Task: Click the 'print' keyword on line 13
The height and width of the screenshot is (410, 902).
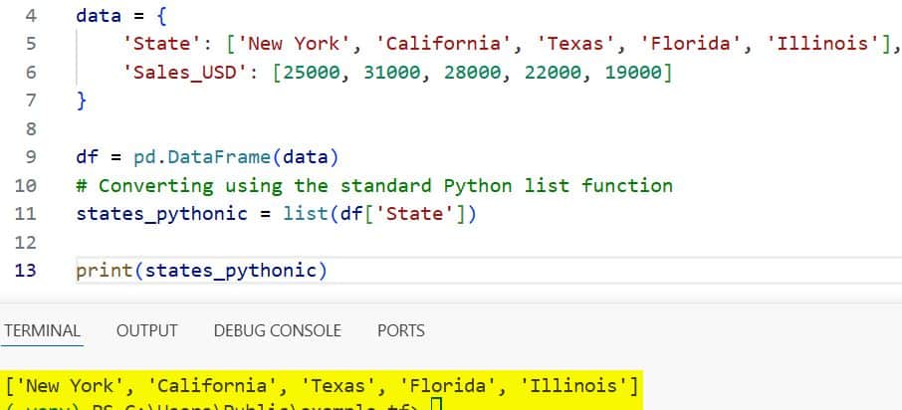Action: [x=105, y=271]
